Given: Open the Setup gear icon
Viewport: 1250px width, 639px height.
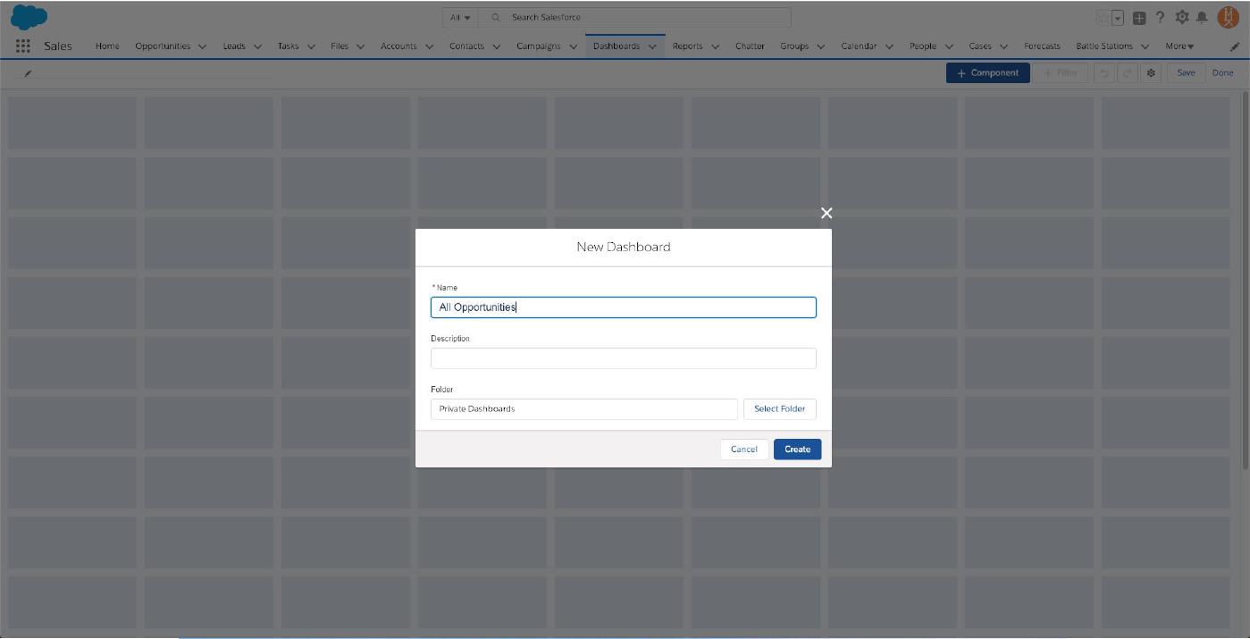Looking at the screenshot, I should 1182,17.
